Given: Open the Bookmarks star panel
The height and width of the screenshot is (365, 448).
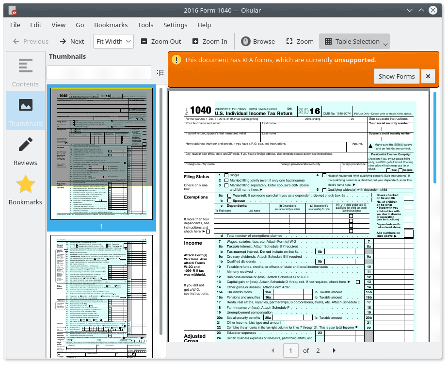Looking at the screenshot, I should tap(25, 190).
